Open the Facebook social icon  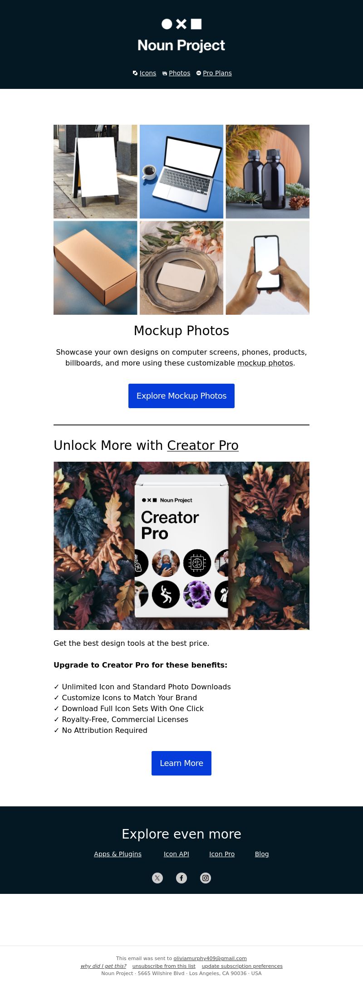181,878
